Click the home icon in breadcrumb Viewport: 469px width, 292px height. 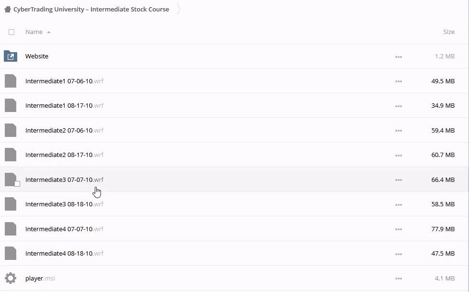pos(7,9)
